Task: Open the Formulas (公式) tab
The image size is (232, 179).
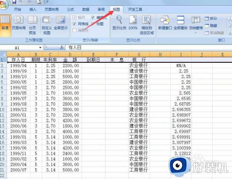Action: tap(71, 9)
